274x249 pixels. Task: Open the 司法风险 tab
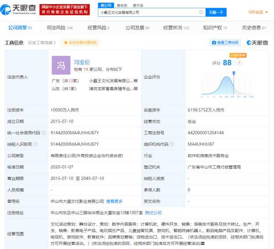59,27
